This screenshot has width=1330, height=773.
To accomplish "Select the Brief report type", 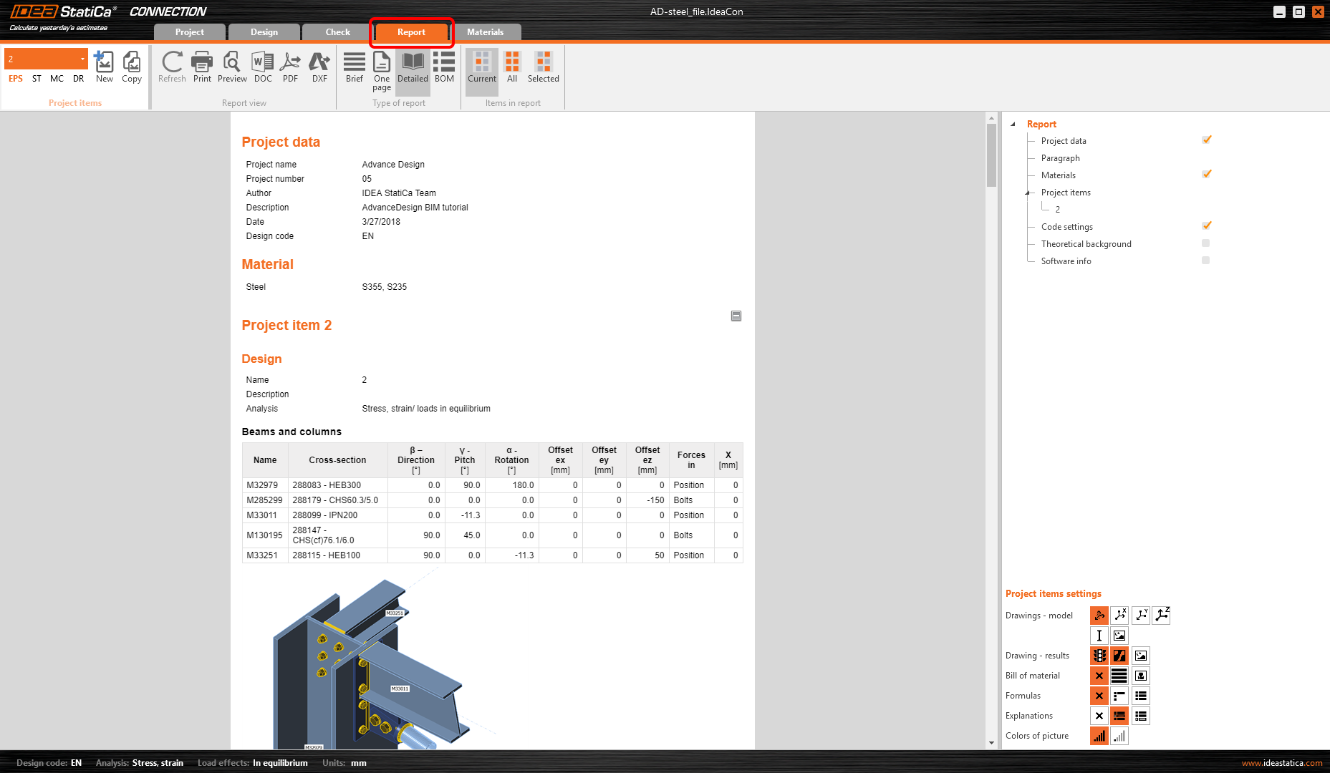I will 354,67.
